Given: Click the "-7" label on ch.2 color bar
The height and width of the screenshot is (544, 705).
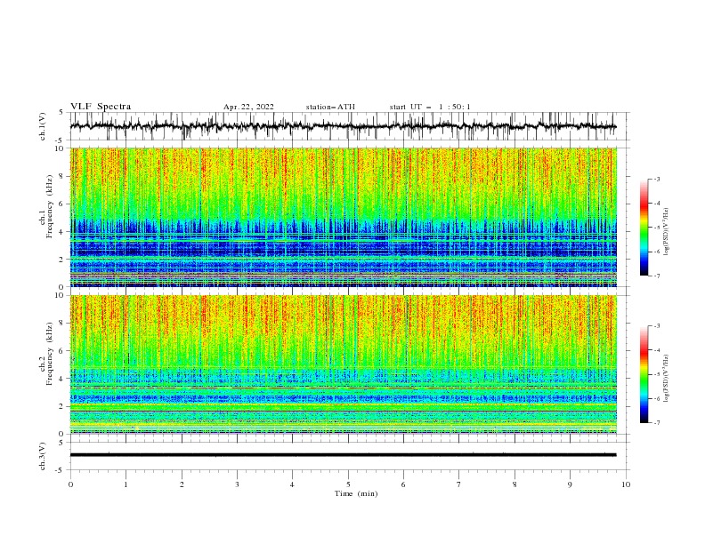Looking at the screenshot, I should 656,423.
